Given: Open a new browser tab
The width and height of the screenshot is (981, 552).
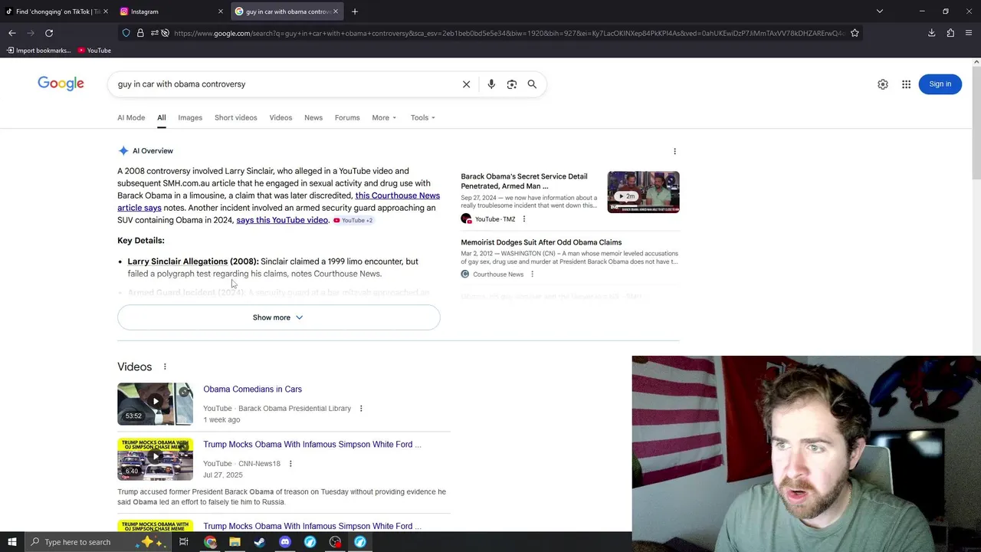Looking at the screenshot, I should pyautogui.click(x=355, y=11).
